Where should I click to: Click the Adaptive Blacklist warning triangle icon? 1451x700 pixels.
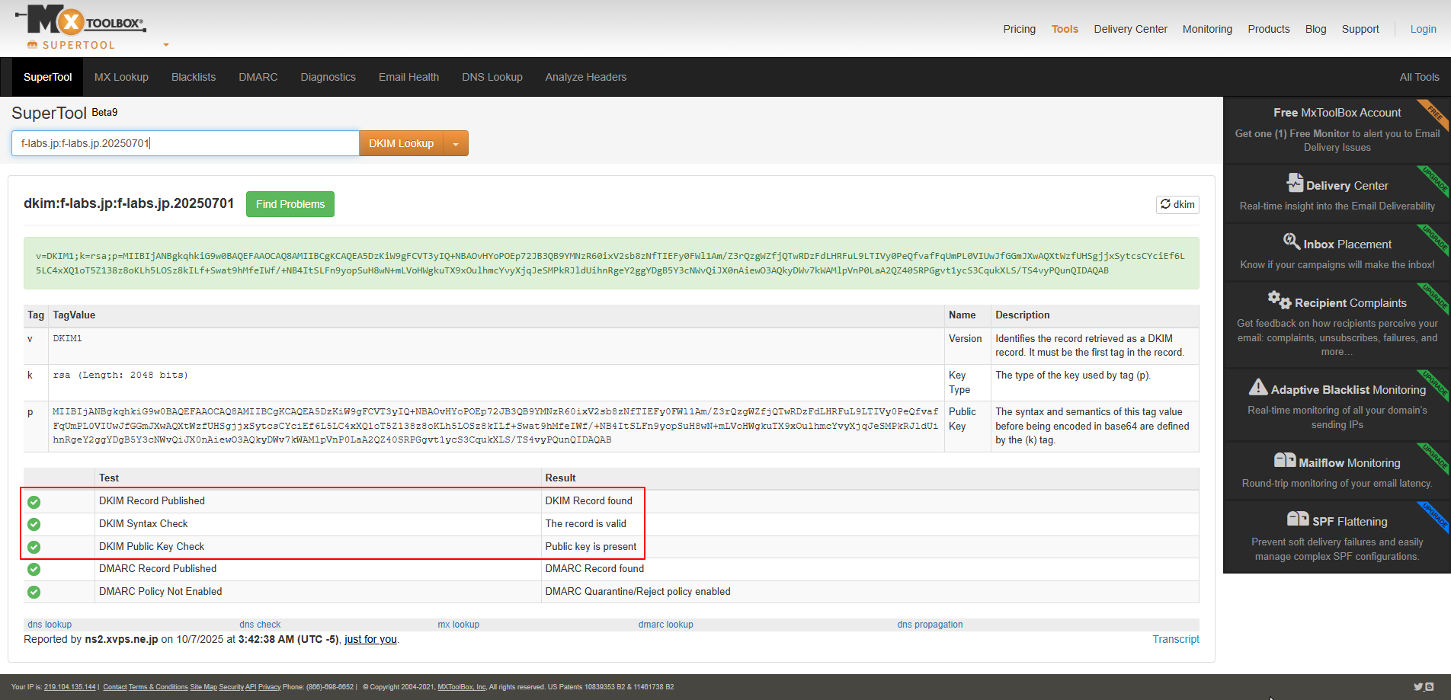point(1257,388)
